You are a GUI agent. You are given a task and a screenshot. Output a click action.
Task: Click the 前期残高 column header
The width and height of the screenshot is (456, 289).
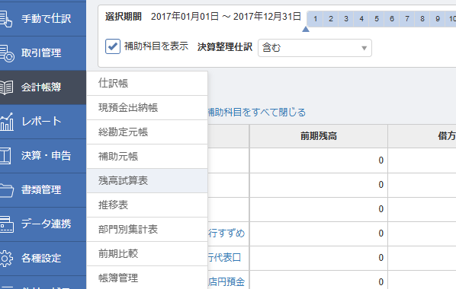tap(319, 136)
